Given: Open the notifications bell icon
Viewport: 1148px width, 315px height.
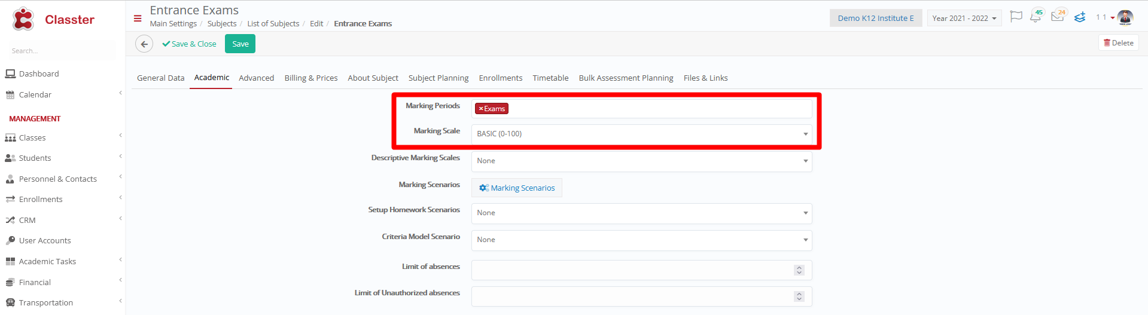Looking at the screenshot, I should tap(1036, 17).
